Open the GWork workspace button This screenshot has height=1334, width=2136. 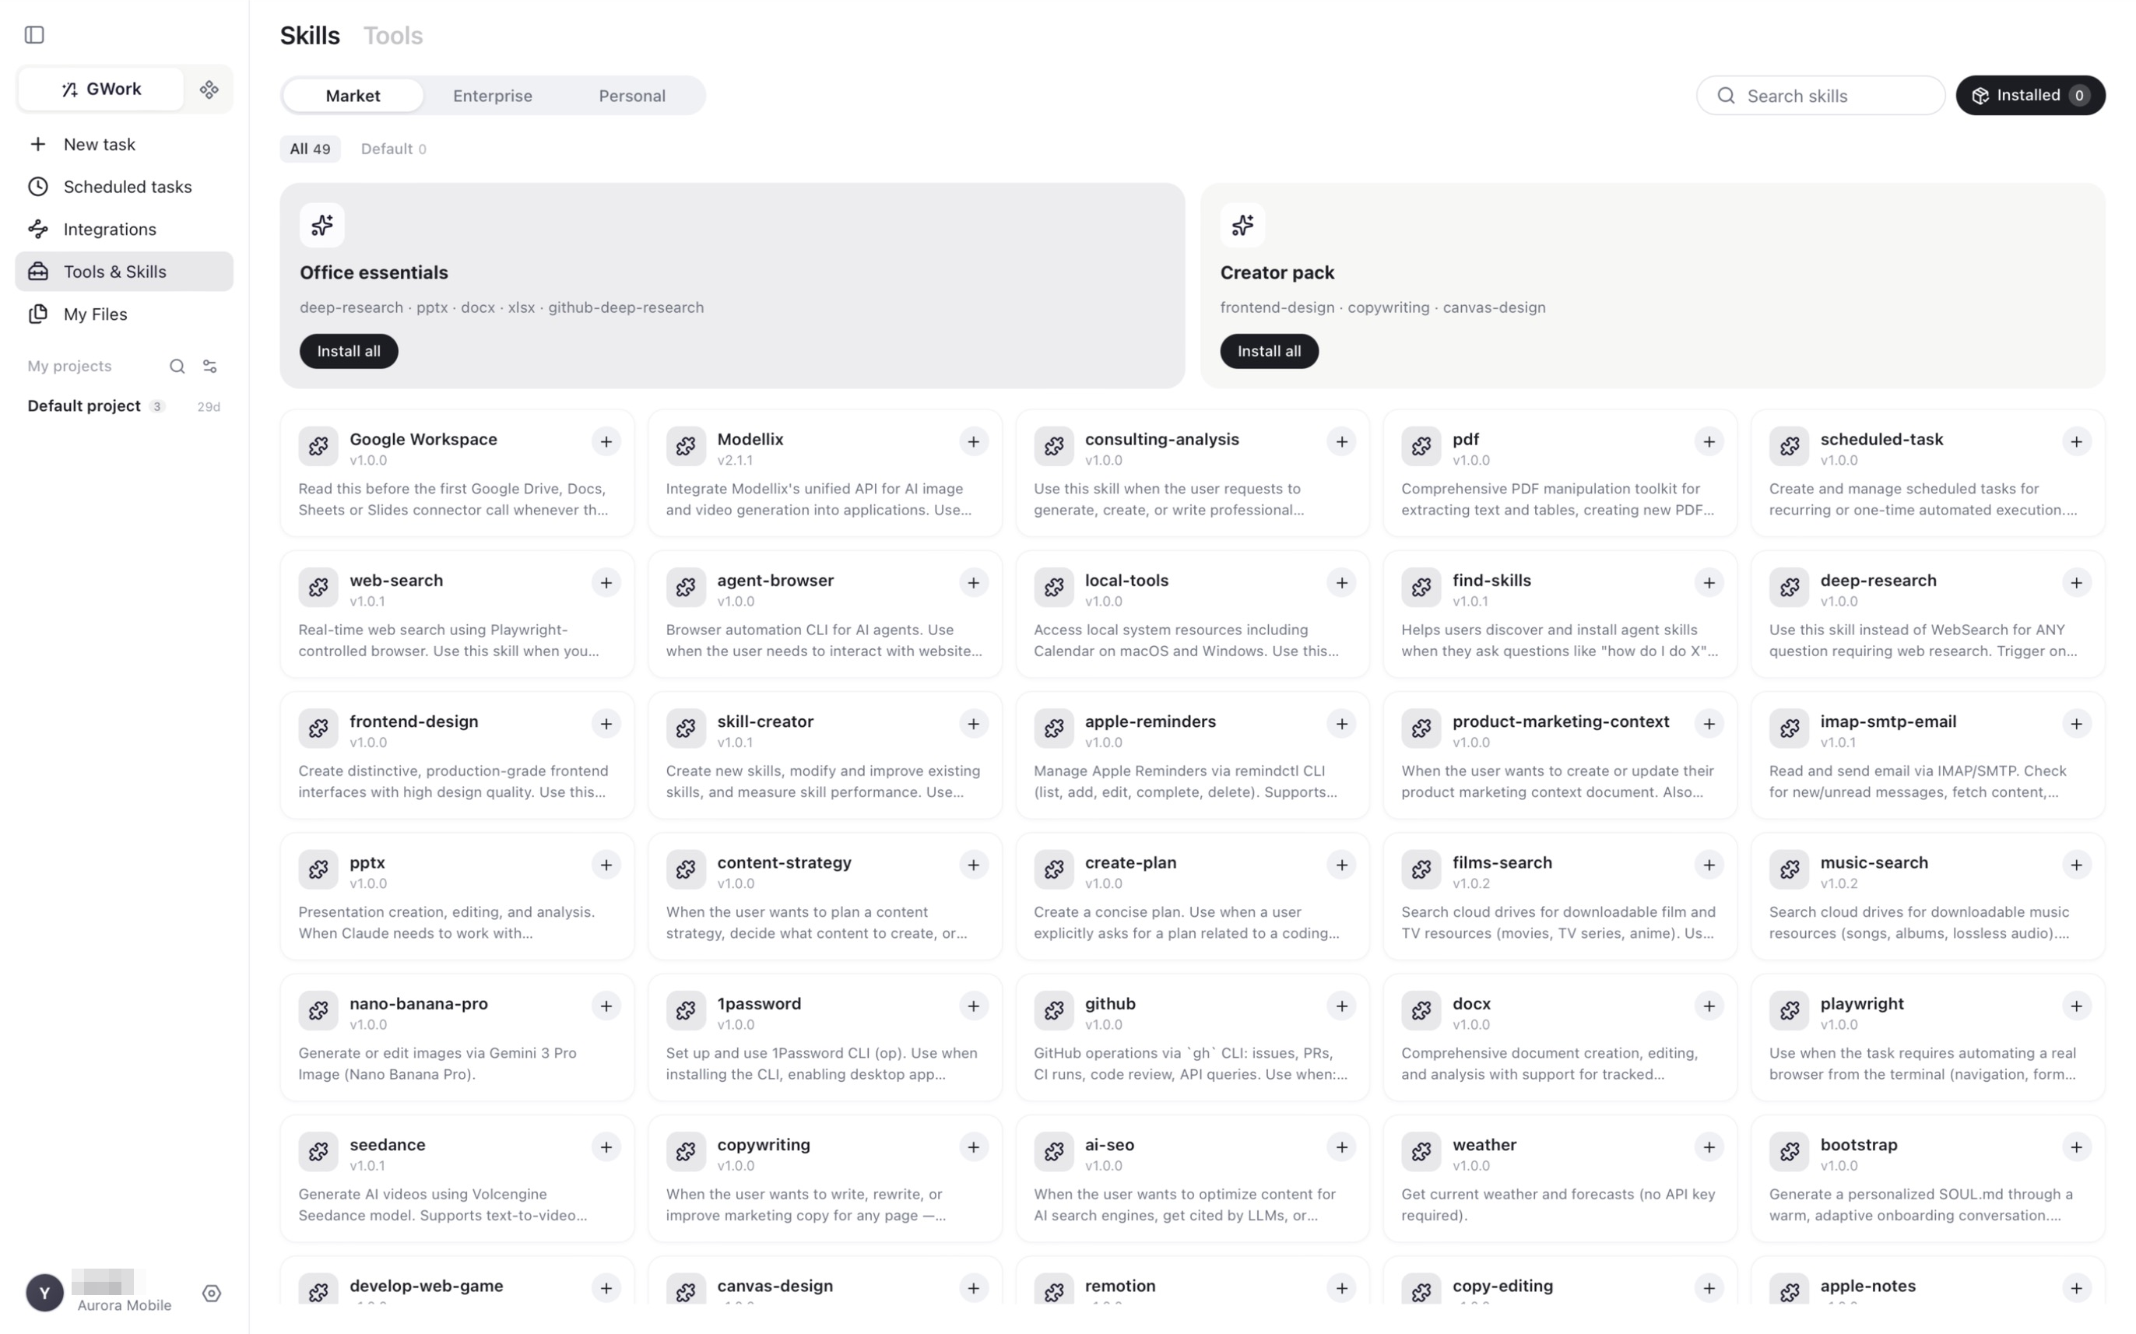100,89
